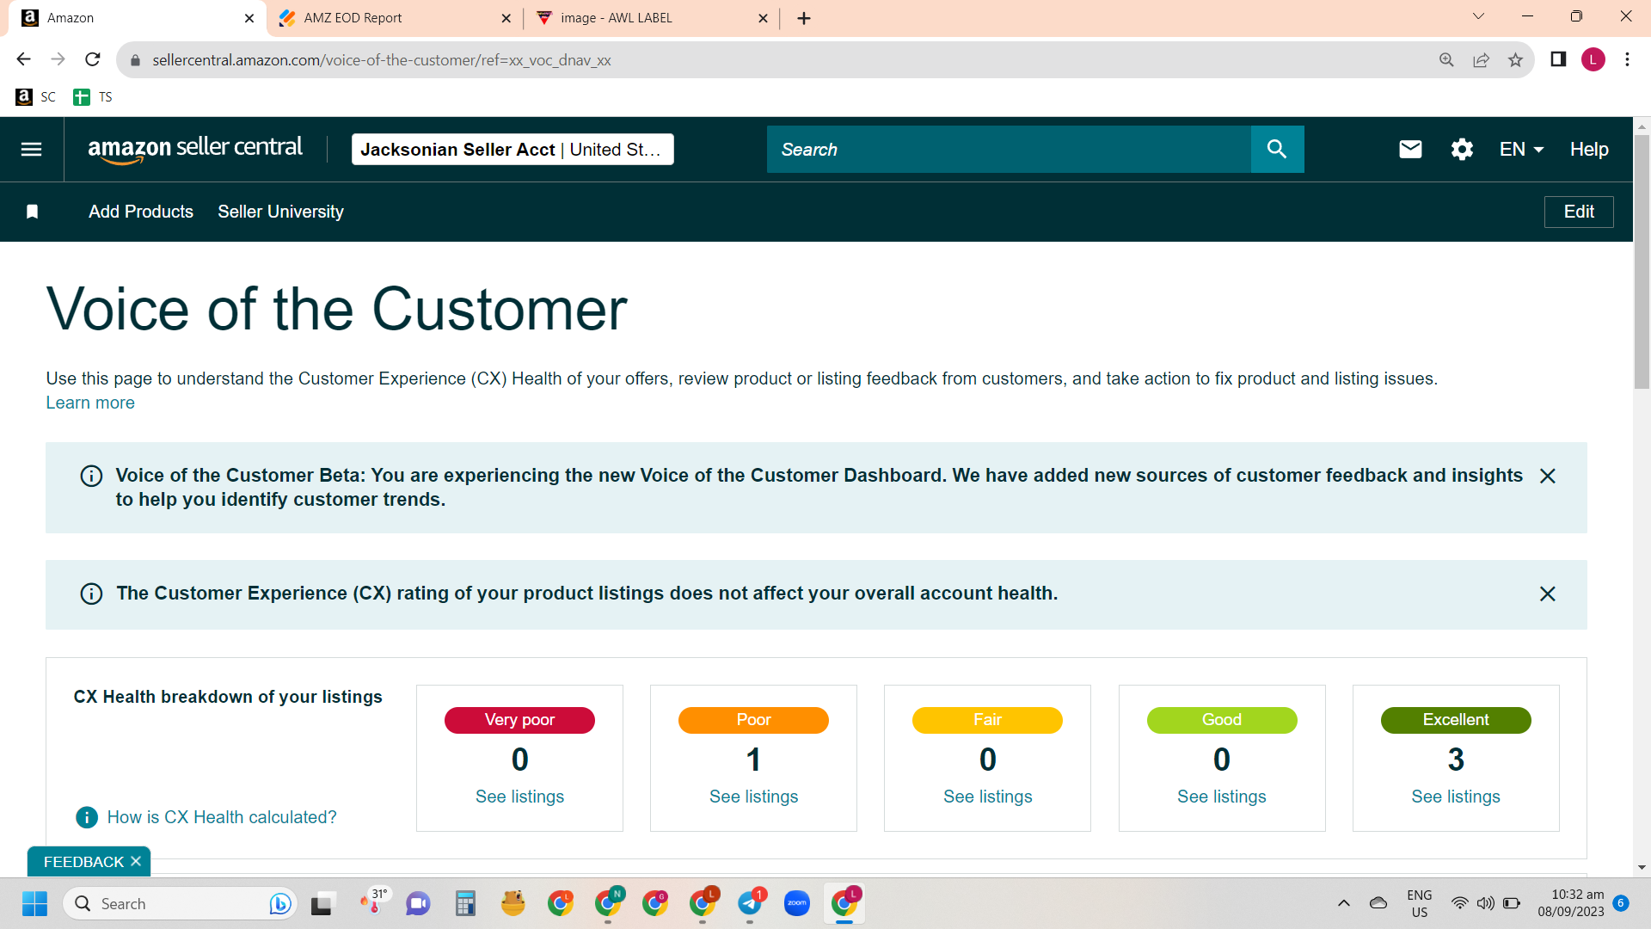This screenshot has height=929, width=1651.
Task: Dismiss the CX rating account health banner
Action: [1548, 594]
